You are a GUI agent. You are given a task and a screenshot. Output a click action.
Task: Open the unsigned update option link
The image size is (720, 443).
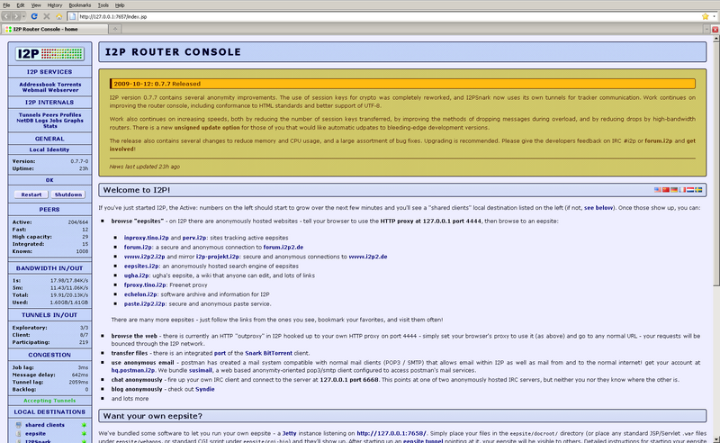tap(207, 128)
